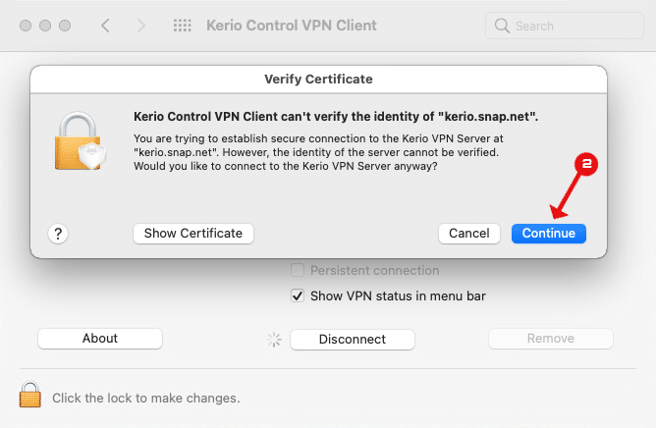Click the window zoom button

(65, 26)
